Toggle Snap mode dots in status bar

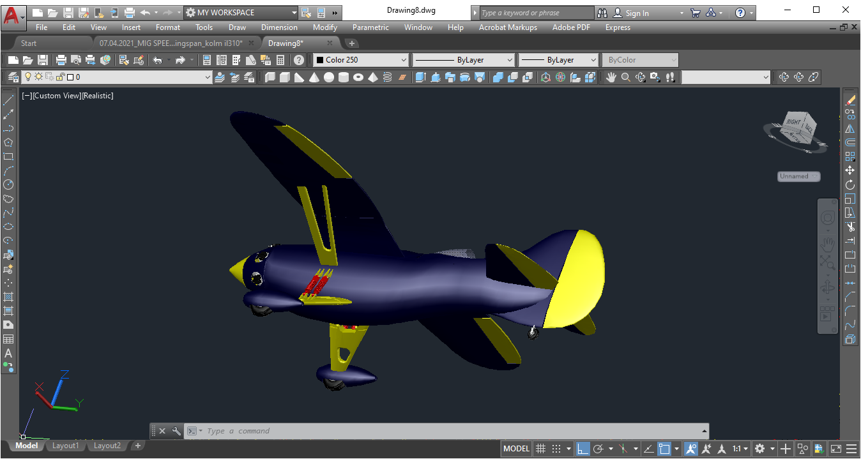[x=556, y=449]
